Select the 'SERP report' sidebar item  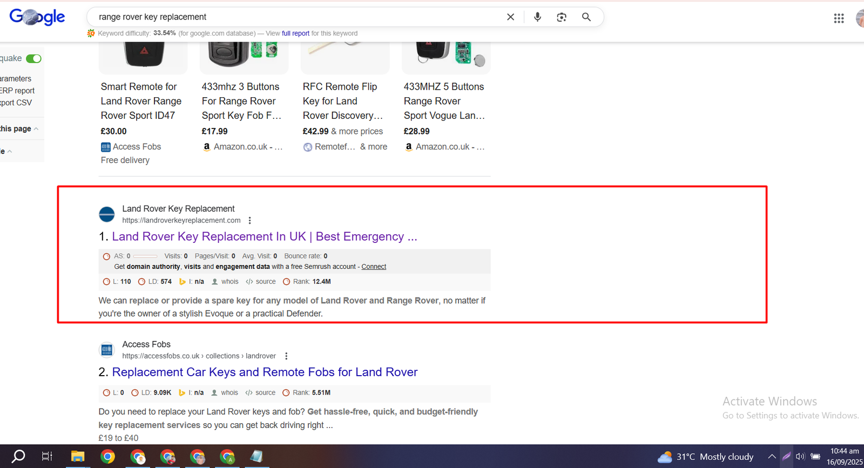17,91
